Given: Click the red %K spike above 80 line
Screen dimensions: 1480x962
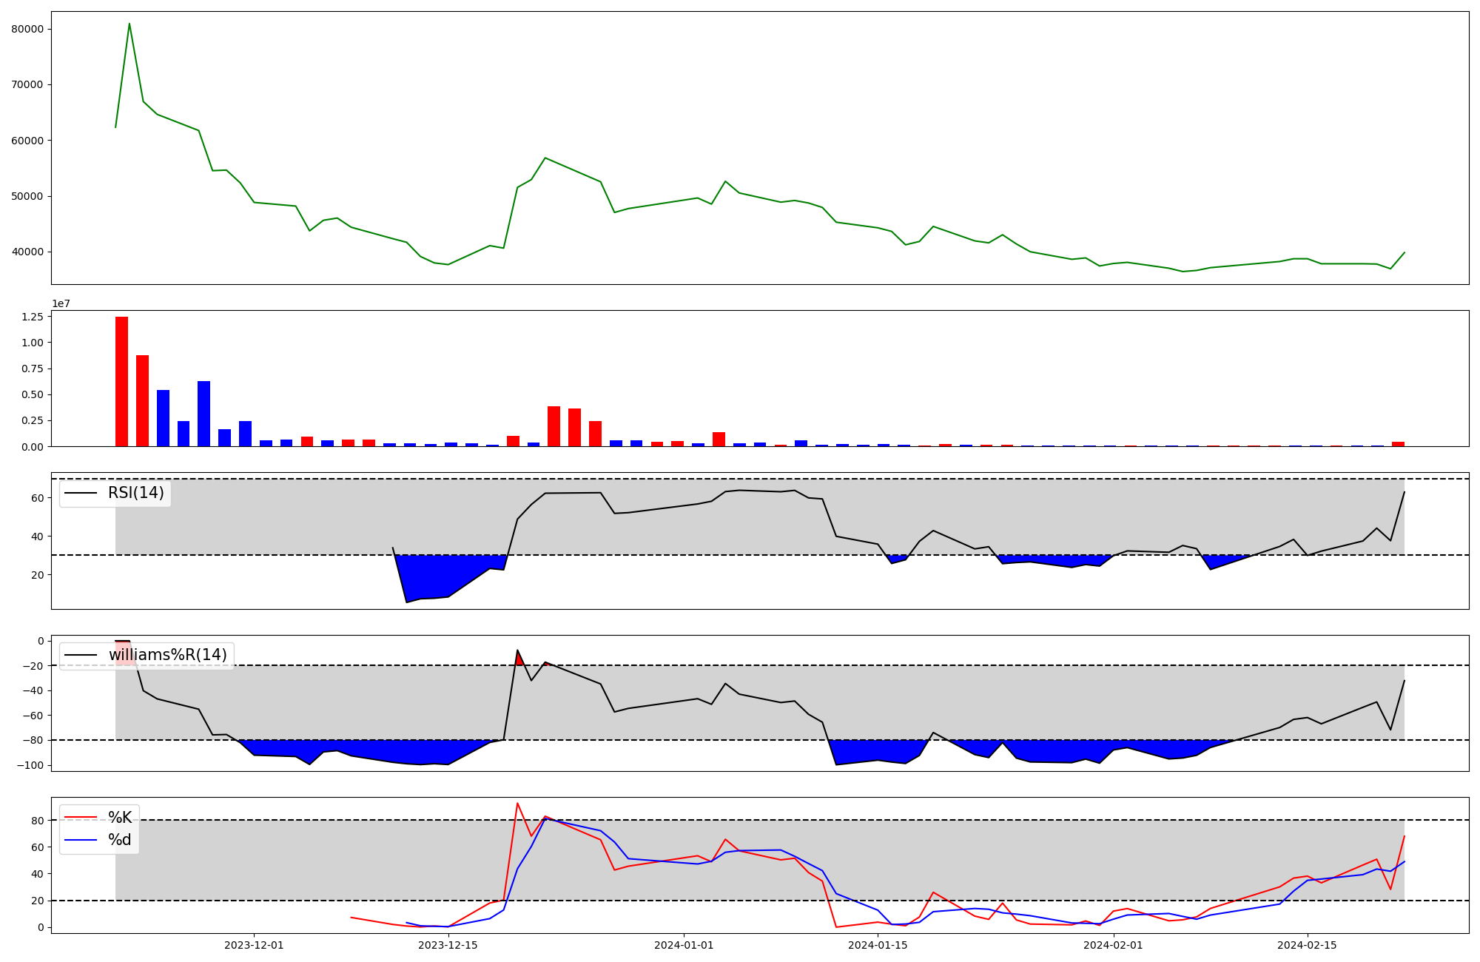Looking at the screenshot, I should 517,804.
